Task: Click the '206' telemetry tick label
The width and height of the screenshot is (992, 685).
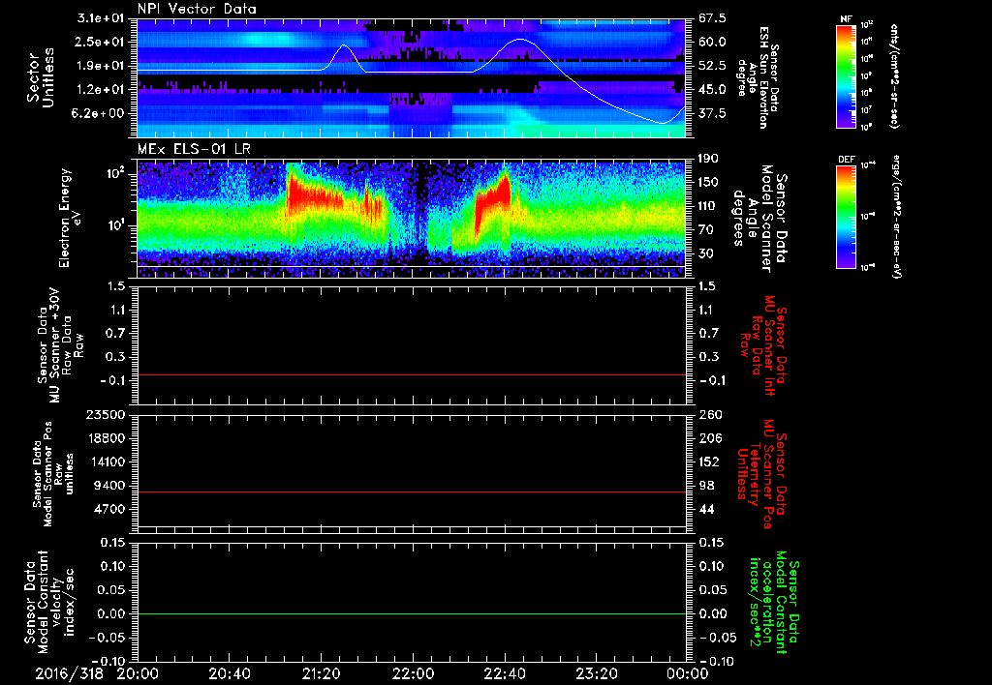Action: 709,438
